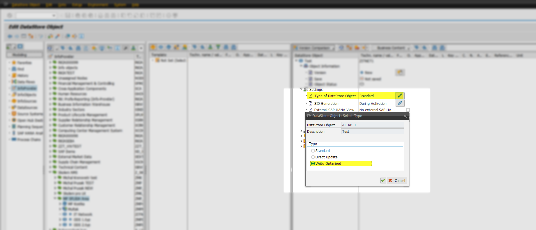Click the pencil icon for SID Generation
The width and height of the screenshot is (536, 230).
point(400,103)
